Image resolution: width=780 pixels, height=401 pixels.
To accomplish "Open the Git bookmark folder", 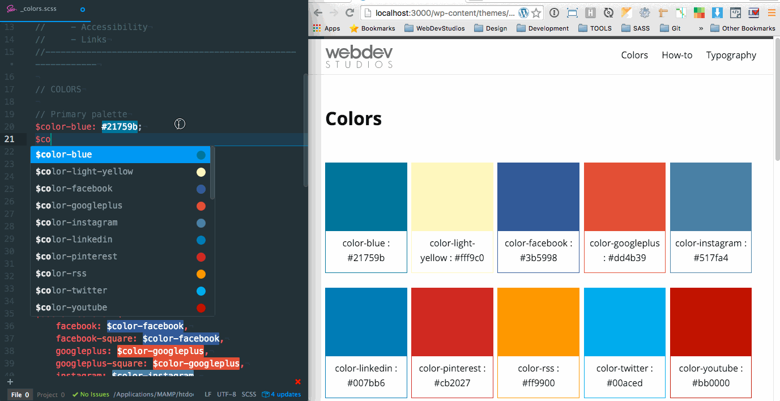I will [x=670, y=28].
